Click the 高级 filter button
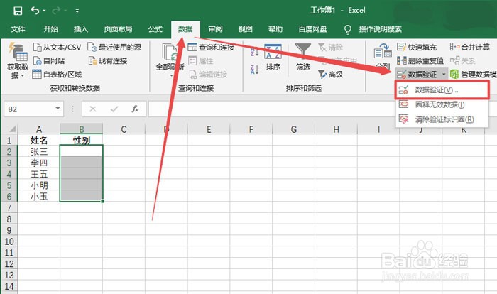The image size is (497, 294). (x=330, y=75)
